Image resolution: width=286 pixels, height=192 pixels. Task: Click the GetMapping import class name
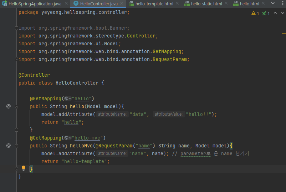click(167, 51)
